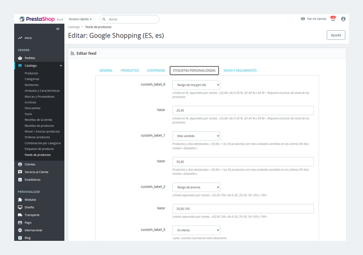Switch to ENVÍO Y SEGUIMIENTO tab

(x=240, y=71)
